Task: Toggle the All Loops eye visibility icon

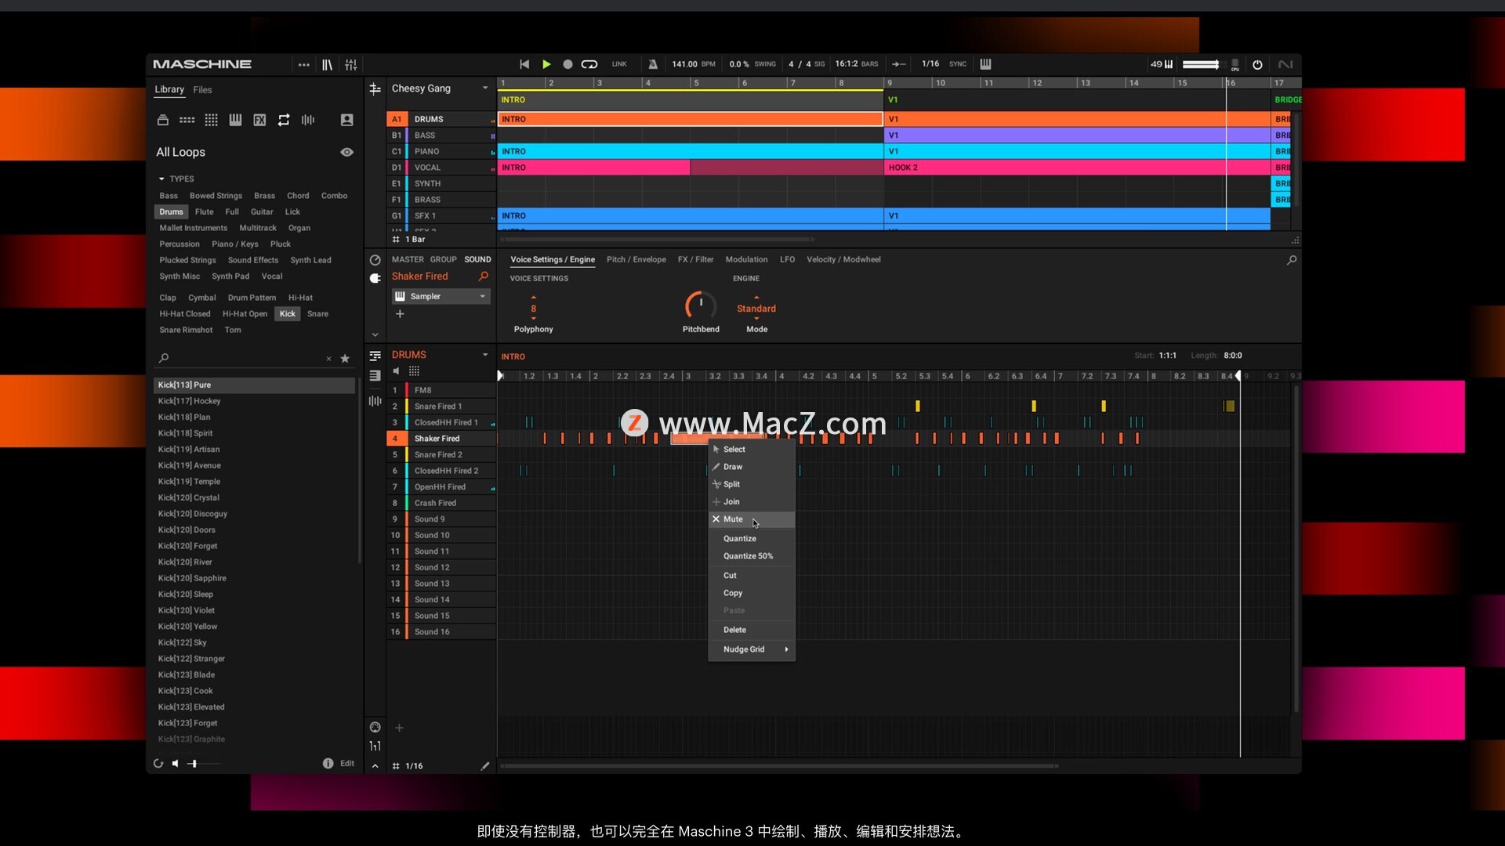Action: coord(346,152)
